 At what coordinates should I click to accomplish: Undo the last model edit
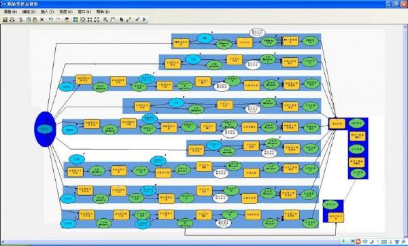click(x=51, y=20)
